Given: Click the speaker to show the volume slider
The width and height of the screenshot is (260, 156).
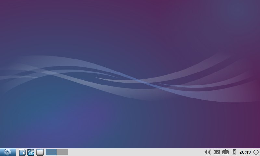Looking at the screenshot, I should click(x=208, y=152).
